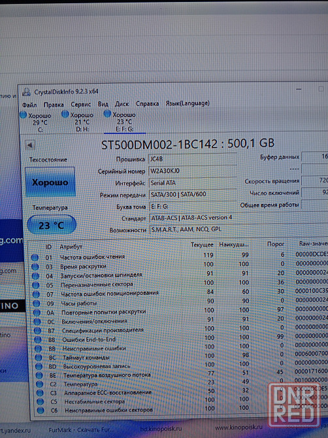Viewport: 328px width, 438px height.
Task: Click the status icon for attribute B7
Action: coord(37,331)
